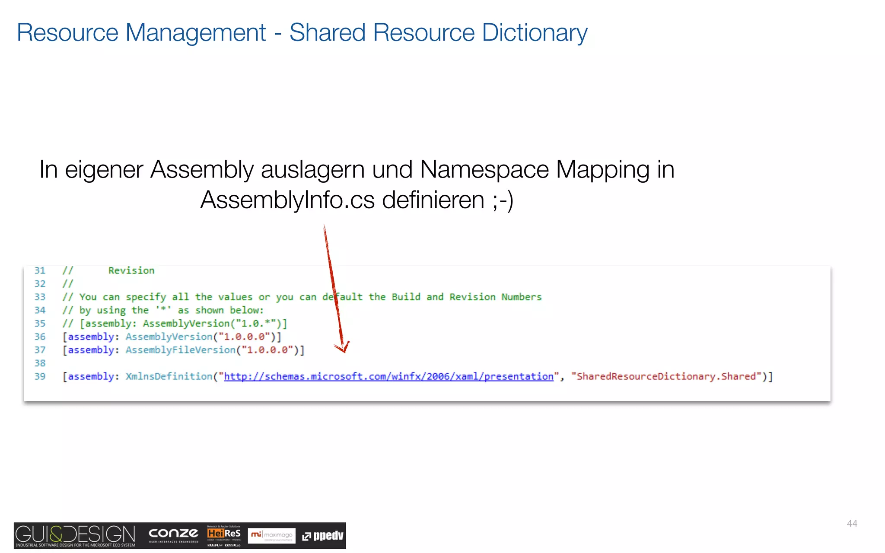This screenshot has width=885, height=553.
Task: Click line number 37 in code
Action: click(40, 350)
